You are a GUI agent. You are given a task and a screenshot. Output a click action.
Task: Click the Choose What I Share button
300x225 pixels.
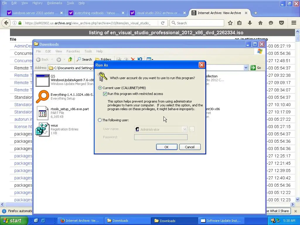[x=278, y=211]
